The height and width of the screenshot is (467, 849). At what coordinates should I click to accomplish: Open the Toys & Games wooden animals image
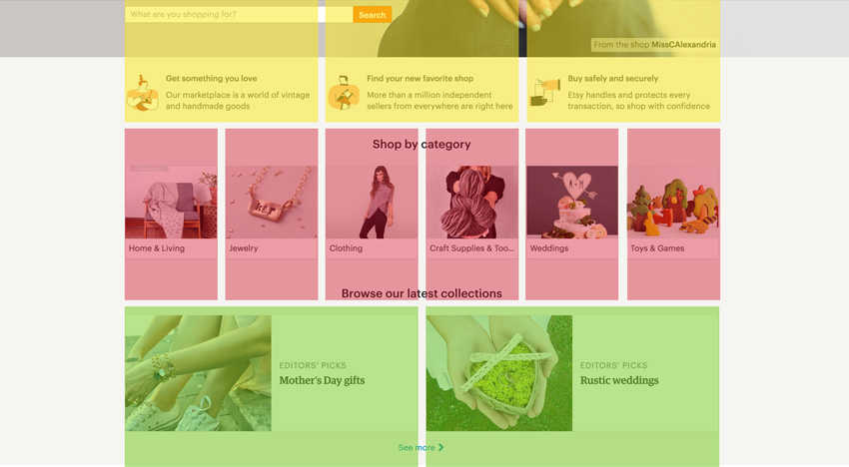tap(673, 202)
